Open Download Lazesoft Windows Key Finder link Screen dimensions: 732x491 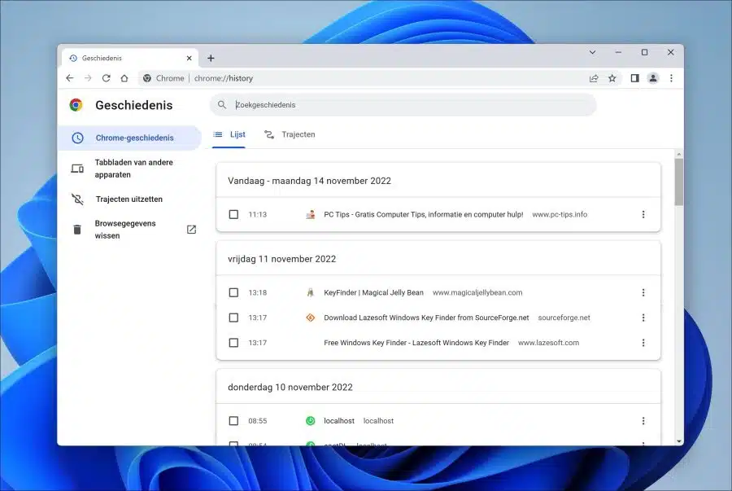click(x=426, y=318)
